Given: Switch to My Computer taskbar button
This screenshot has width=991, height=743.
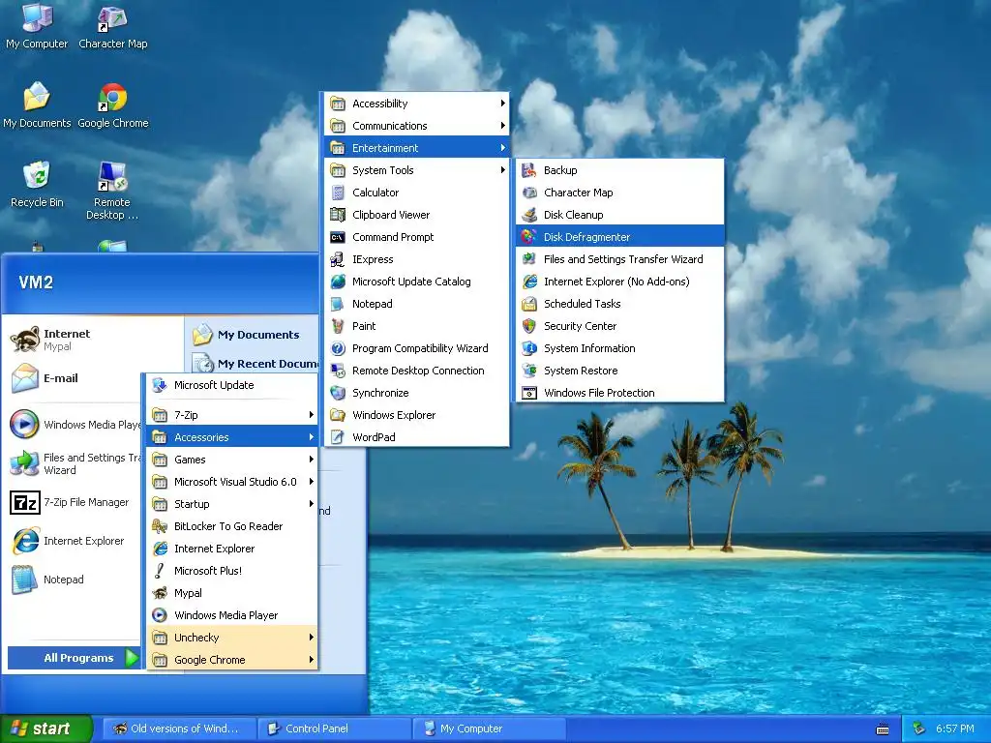Looking at the screenshot, I should (489, 728).
